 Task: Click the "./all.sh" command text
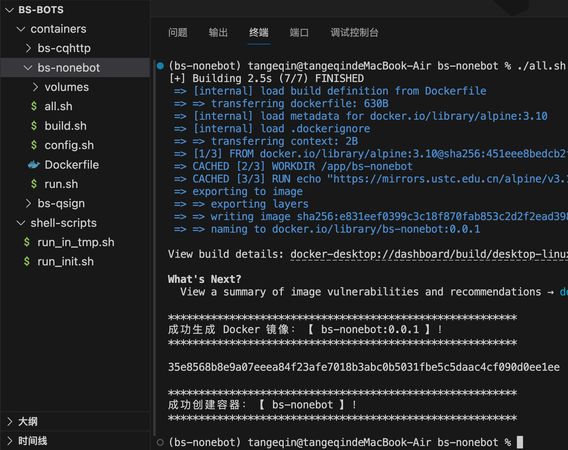coord(541,66)
